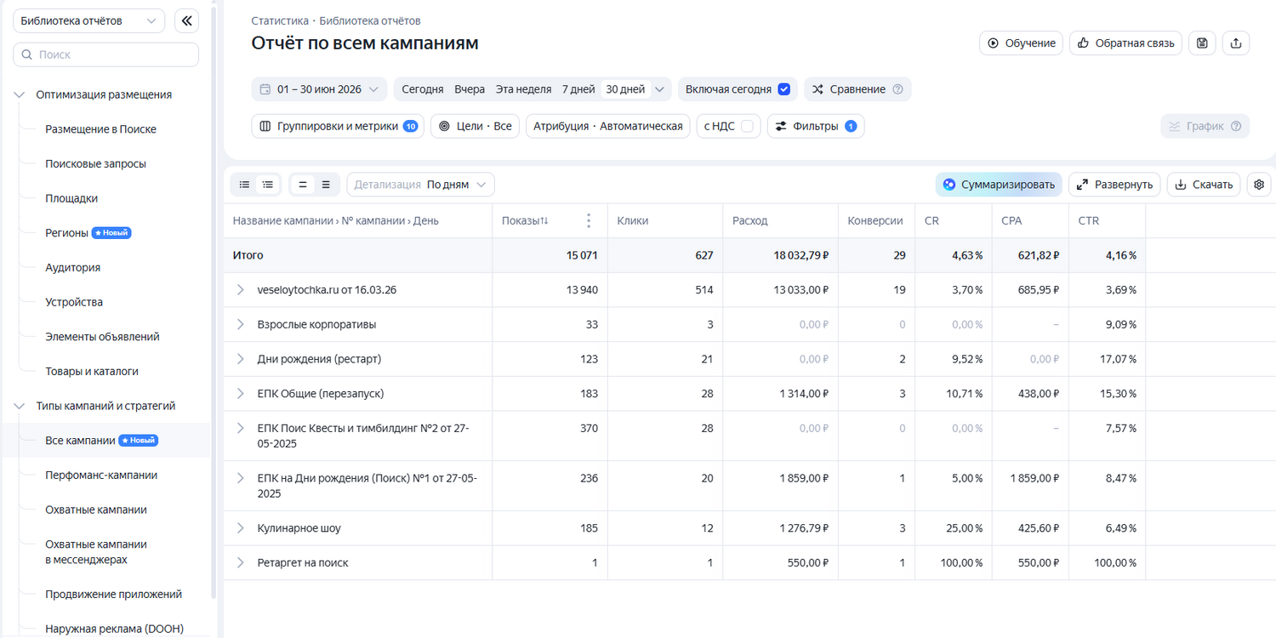Open the Площадки report in the sidebar
The height and width of the screenshot is (638, 1276).
71,198
